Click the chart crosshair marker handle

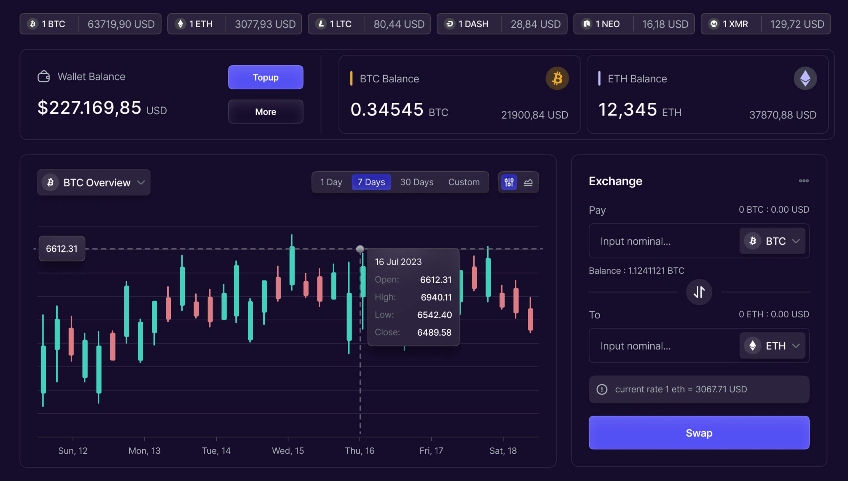tap(360, 249)
